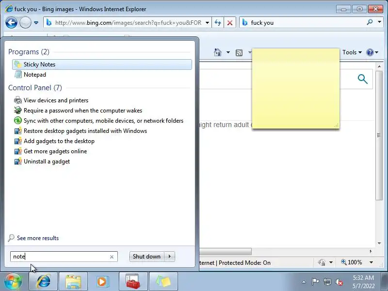Viewport: 388px width, 291px height.
Task: Open recent pages dropdown arrow
Action: [36, 23]
